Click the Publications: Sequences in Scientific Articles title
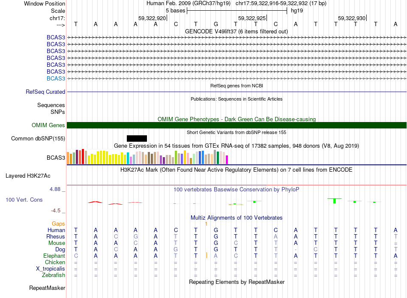 click(236, 99)
